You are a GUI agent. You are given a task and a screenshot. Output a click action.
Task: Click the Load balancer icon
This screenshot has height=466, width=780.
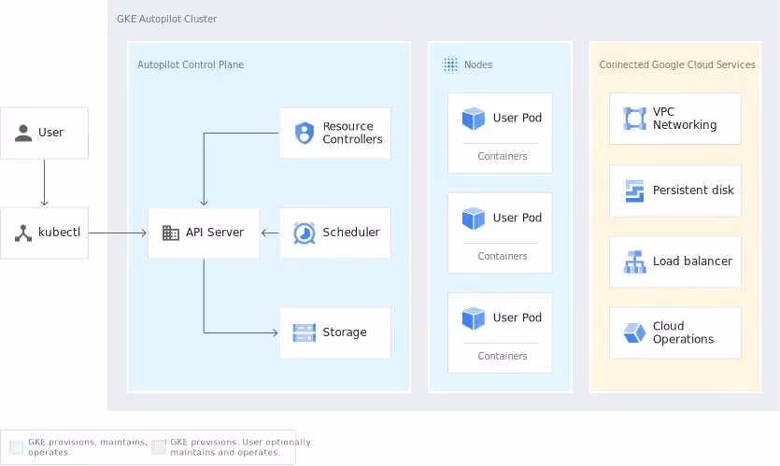pyautogui.click(x=635, y=261)
